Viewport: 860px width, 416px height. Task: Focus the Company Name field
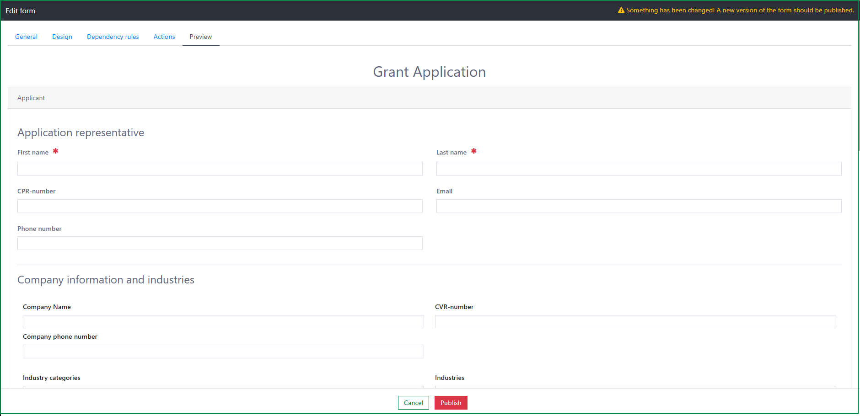point(223,321)
